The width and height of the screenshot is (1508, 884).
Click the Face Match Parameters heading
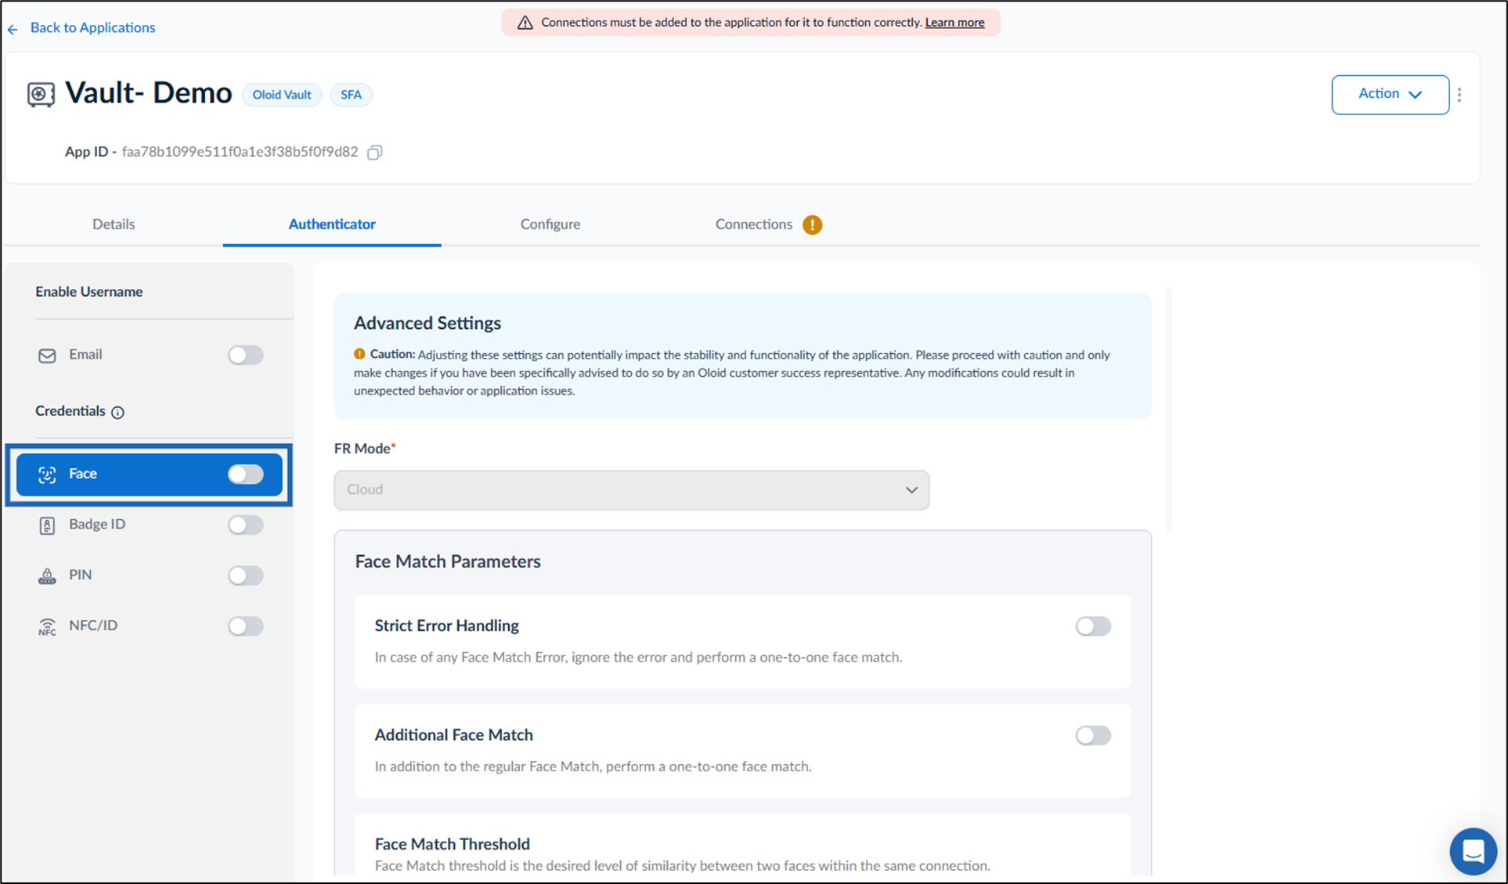click(448, 561)
